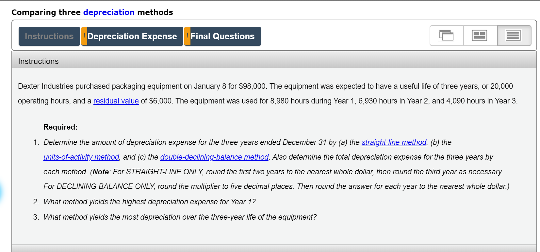This screenshot has height=252, width=540.
Task: Click the blue handle on the left edge
Action: click(x=1, y=192)
